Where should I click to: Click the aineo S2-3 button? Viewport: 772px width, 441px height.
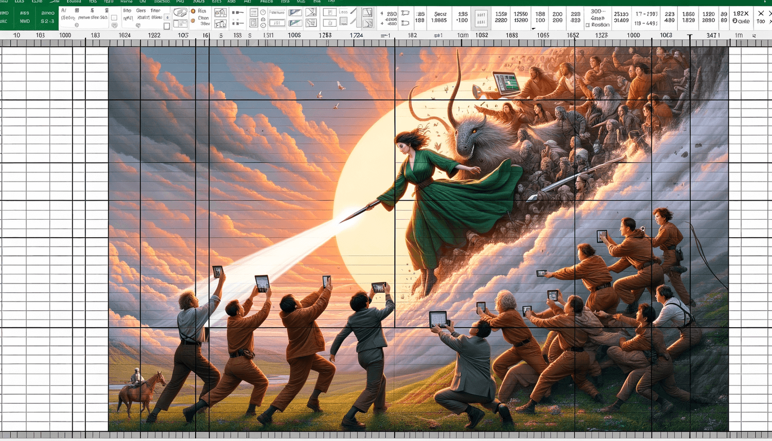47,17
